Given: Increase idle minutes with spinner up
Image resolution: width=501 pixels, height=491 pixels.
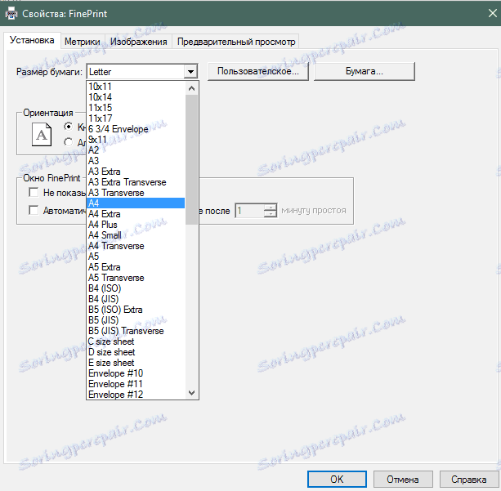Looking at the screenshot, I should [271, 207].
